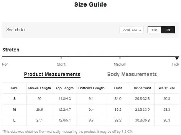Click the Bust column header

point(118,88)
